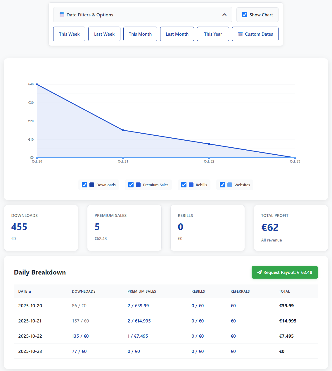
Task: Collapse the Date Filters & Options panel
Action: [224, 14]
